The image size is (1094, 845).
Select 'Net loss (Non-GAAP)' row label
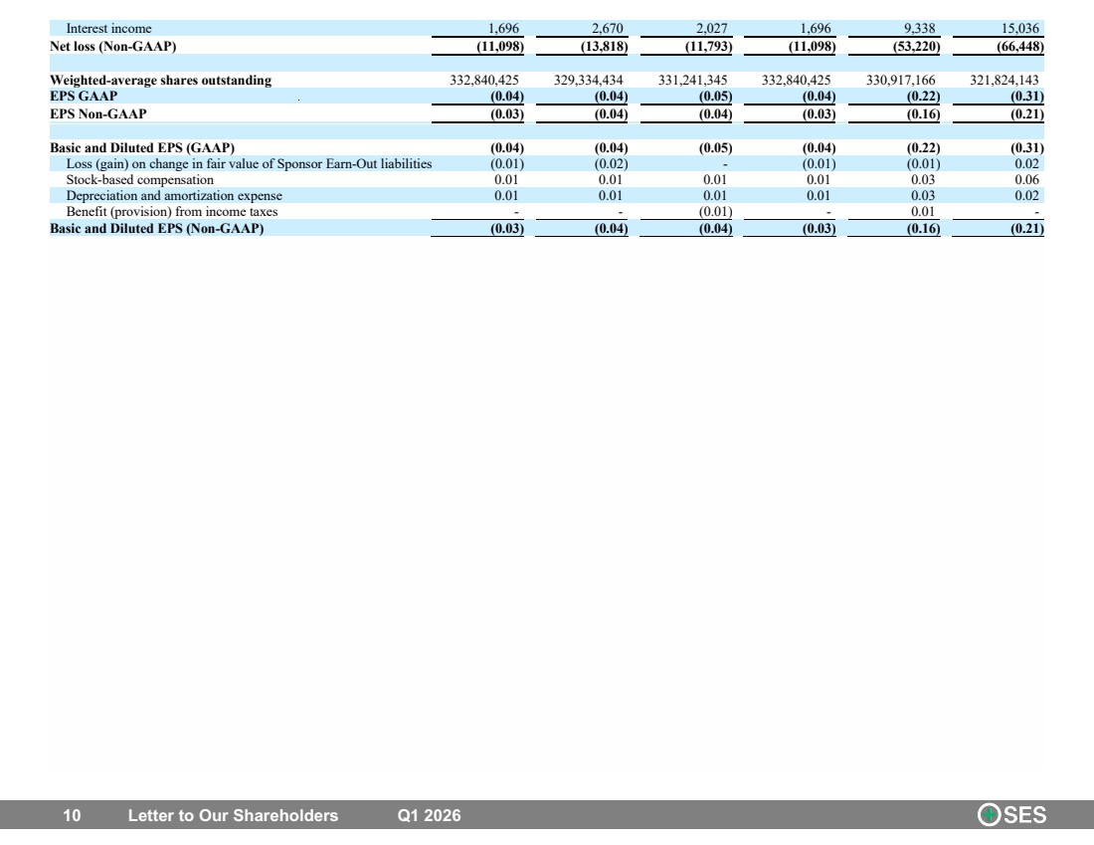113,47
